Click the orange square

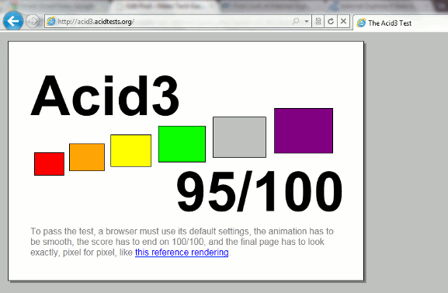click(x=87, y=157)
